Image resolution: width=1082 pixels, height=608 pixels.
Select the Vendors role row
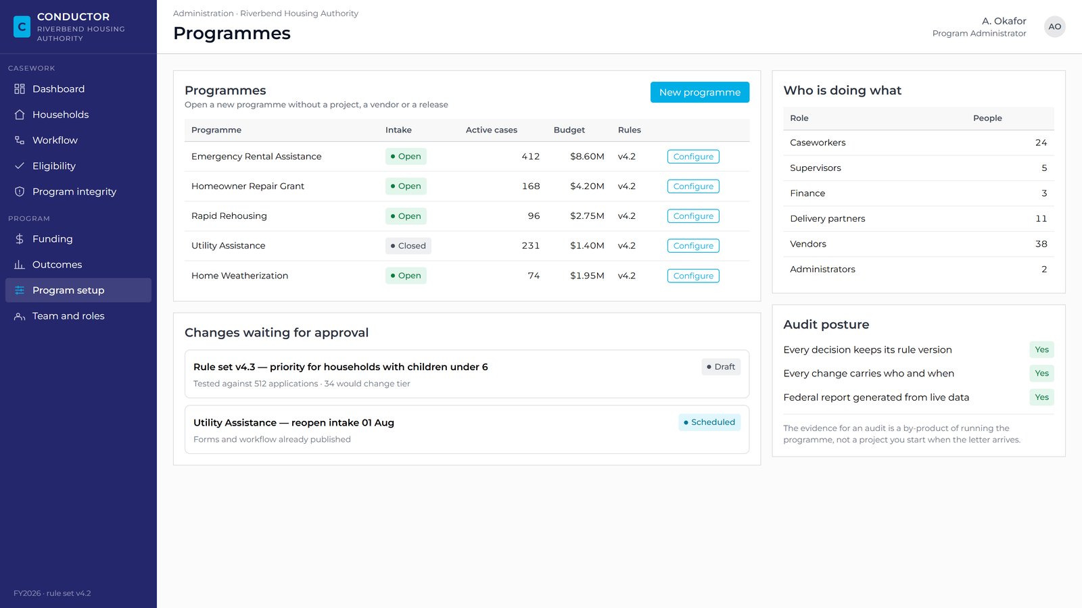click(x=918, y=244)
